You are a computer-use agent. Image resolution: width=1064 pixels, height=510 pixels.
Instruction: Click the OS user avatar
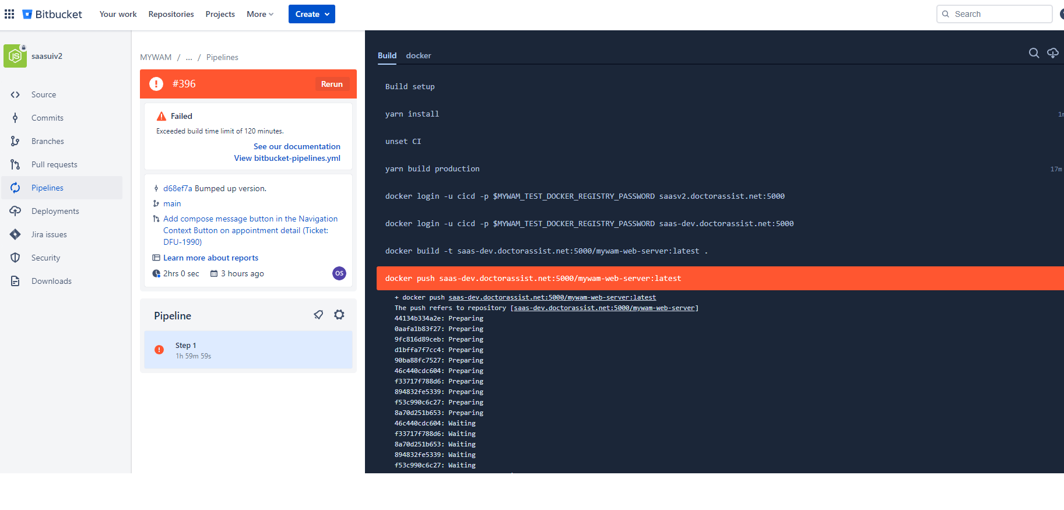(x=339, y=273)
